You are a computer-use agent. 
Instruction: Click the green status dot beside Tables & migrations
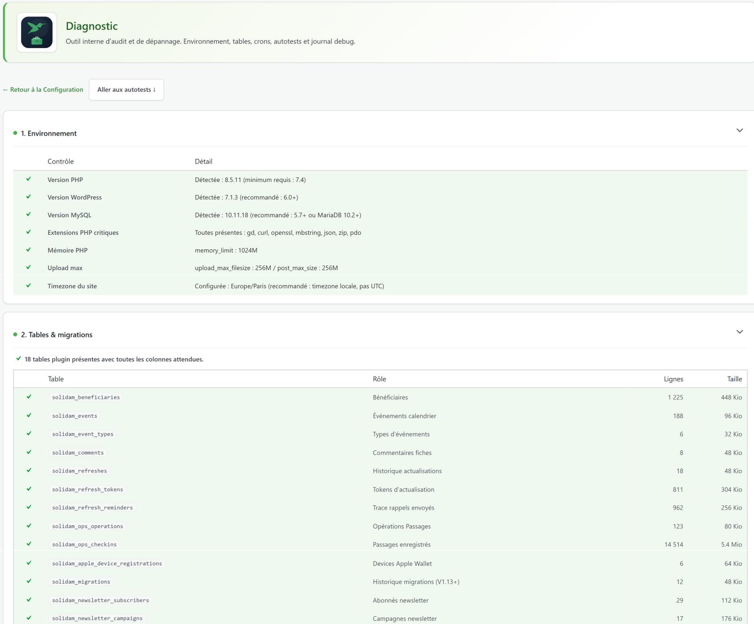click(x=15, y=335)
